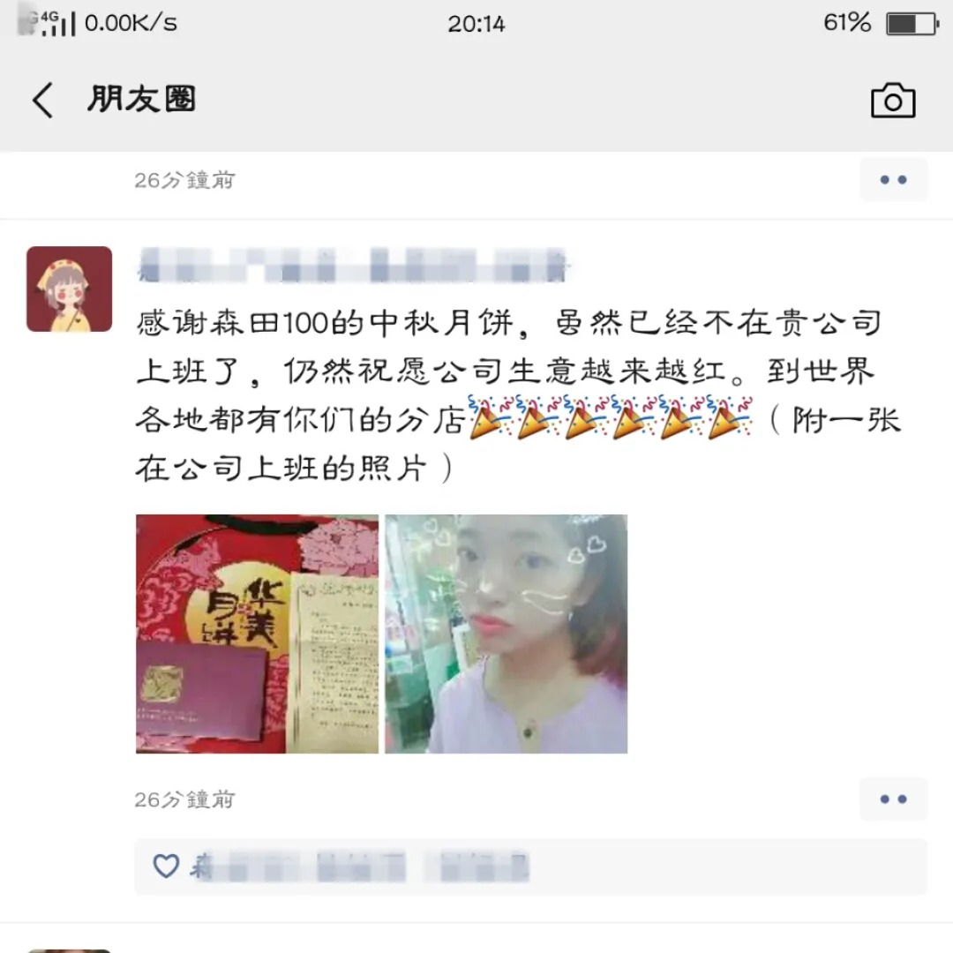Tap the 26分鐘前 timestamp under the photos

coord(184,799)
